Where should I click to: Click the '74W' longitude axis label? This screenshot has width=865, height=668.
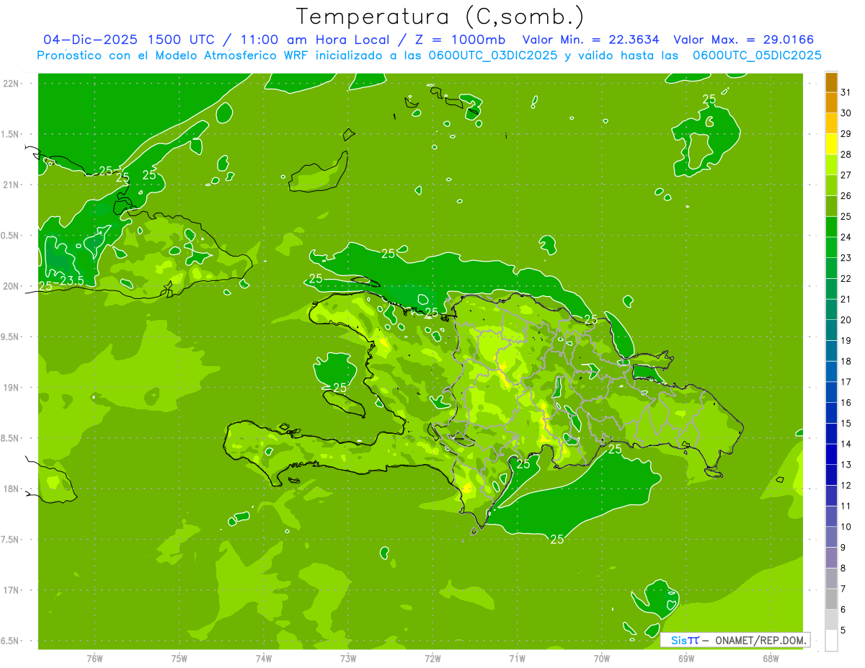click(263, 658)
